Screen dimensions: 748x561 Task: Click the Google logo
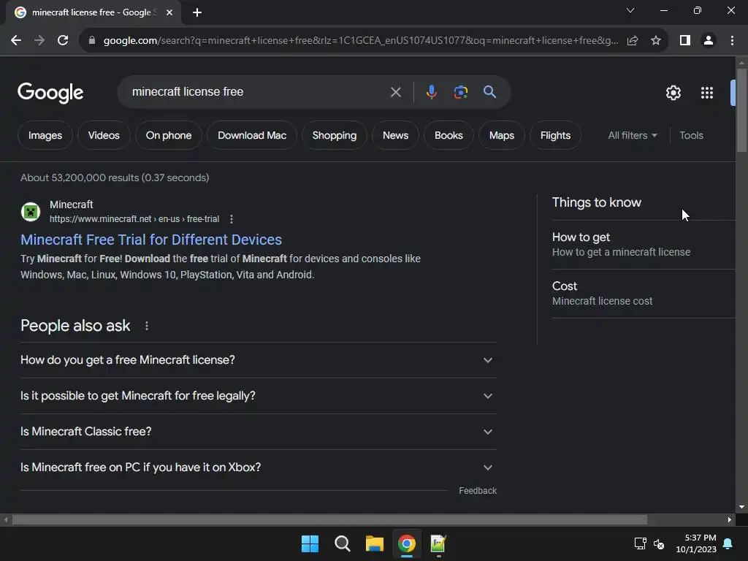click(x=50, y=93)
